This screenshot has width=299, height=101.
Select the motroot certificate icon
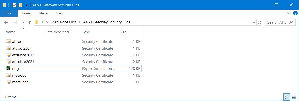[8, 75]
